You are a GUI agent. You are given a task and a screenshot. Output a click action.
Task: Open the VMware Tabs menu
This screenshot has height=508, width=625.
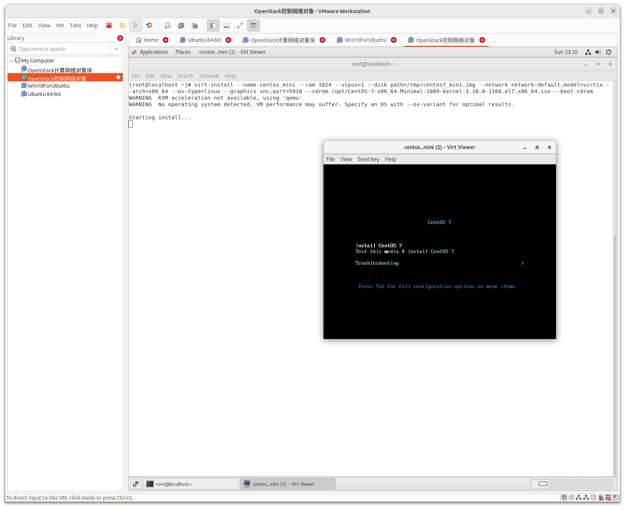pos(76,25)
